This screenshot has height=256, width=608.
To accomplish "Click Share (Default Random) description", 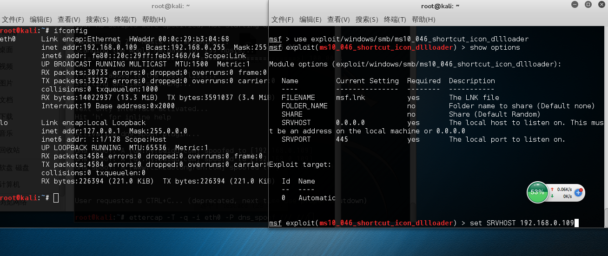I will point(495,114).
